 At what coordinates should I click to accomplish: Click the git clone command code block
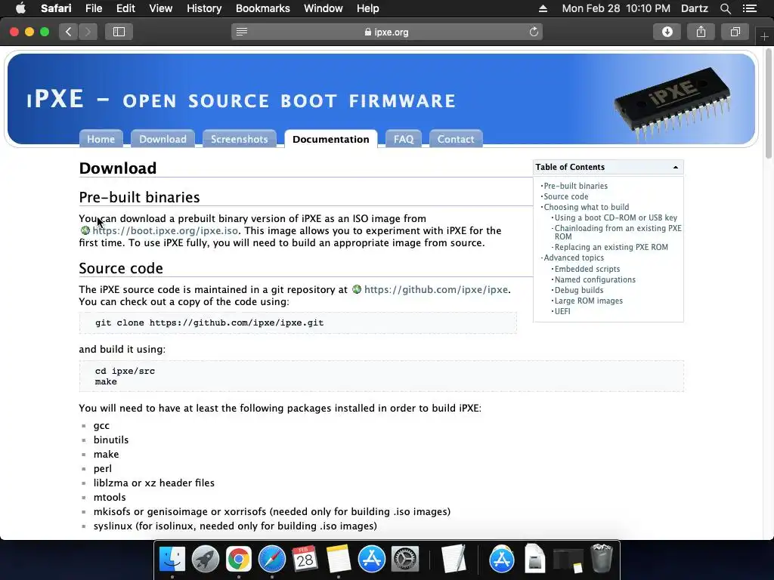(x=298, y=323)
